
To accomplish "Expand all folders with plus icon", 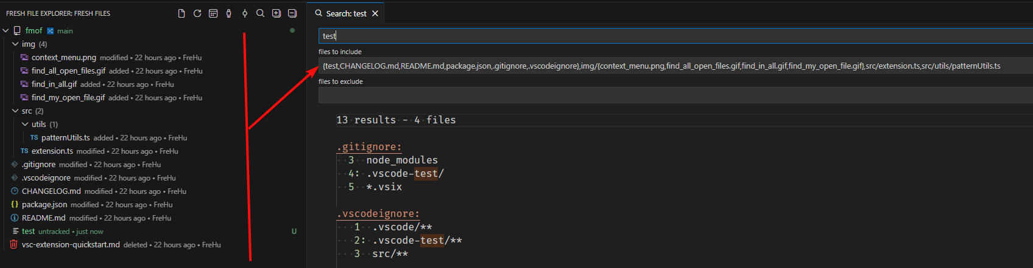I will [277, 13].
